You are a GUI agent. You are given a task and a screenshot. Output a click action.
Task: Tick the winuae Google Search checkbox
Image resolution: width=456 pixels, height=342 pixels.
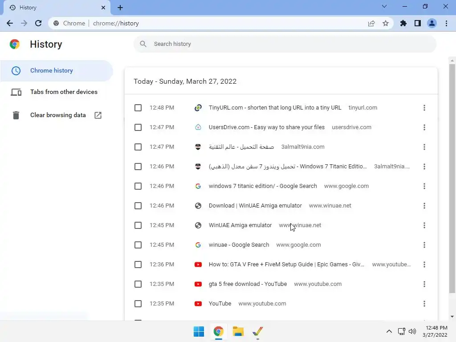[138, 245]
